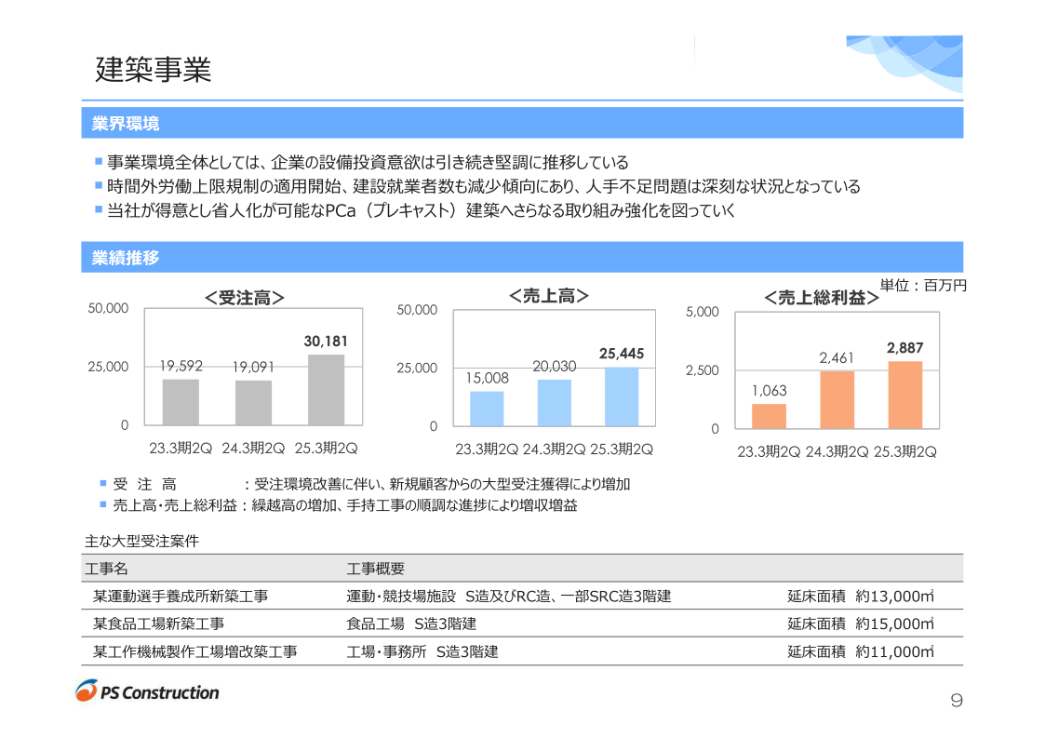Viewport: 1045px width, 738px height.
Task: Click the 1,063 gross profit label
Action: click(x=769, y=391)
